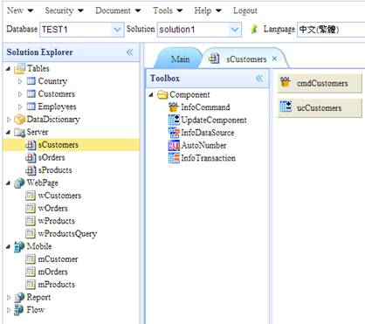This screenshot has width=365, height=324.
Task: Click the InfoTransaction component icon
Action: (174, 158)
